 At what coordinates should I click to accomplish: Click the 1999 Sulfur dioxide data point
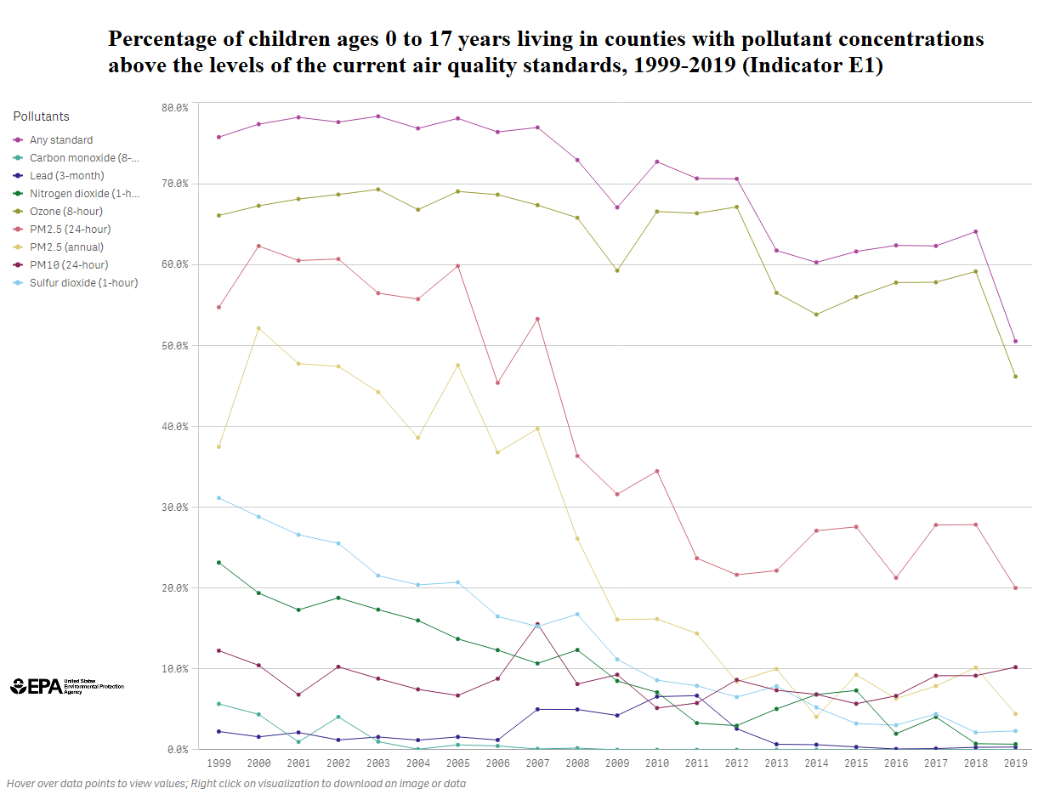[x=218, y=497]
